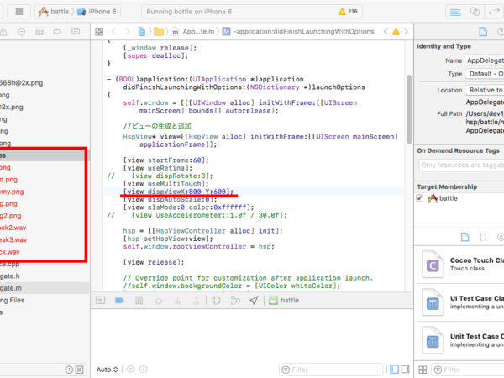Open the Debug View Hierarchy icon
Screen dimensions: 504x378
[217, 300]
